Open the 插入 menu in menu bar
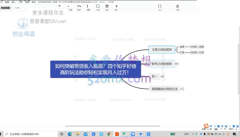The height and width of the screenshot is (137, 240). [x=13, y=2]
